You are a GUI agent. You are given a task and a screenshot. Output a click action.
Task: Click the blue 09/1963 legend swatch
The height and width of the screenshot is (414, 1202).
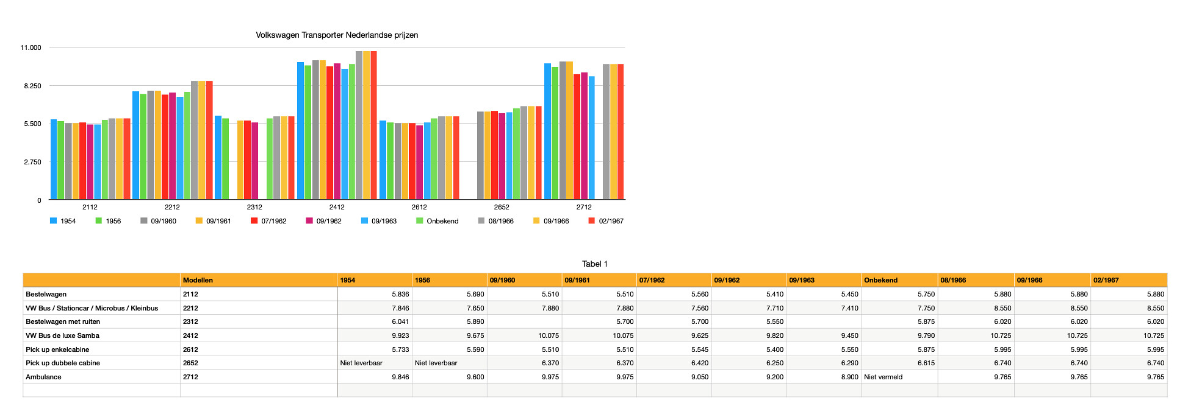point(365,221)
